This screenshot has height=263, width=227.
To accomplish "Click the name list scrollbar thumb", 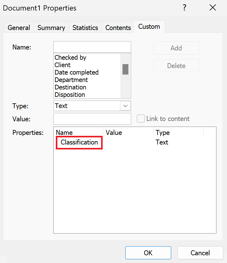I will click(125, 69).
